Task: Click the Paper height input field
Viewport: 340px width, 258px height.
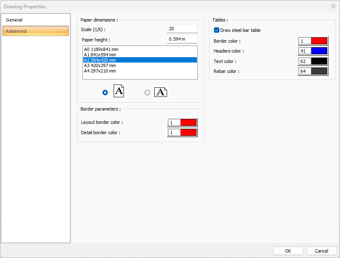Action: tap(182, 39)
